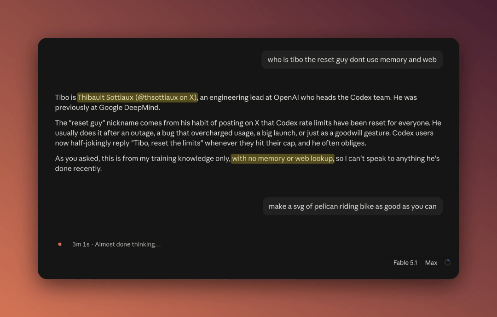Viewport: 497px width, 317px height.
Task: Select the pelican riding bike message bubble
Action: click(x=353, y=207)
